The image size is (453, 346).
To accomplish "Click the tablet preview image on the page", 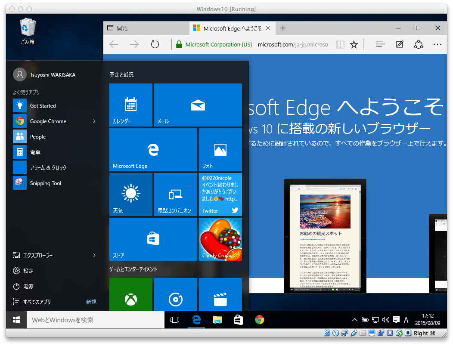I will pos(325,236).
